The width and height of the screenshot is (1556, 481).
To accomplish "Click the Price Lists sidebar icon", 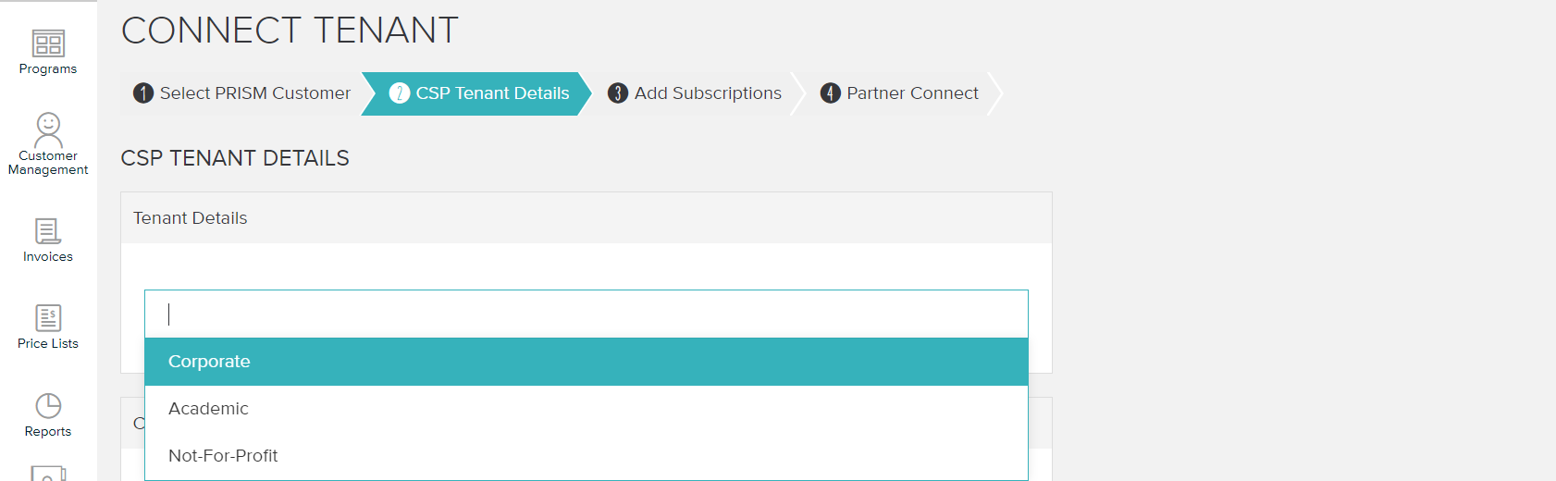I will [x=48, y=317].
